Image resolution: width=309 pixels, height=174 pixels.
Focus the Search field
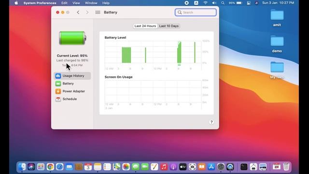tap(196, 13)
